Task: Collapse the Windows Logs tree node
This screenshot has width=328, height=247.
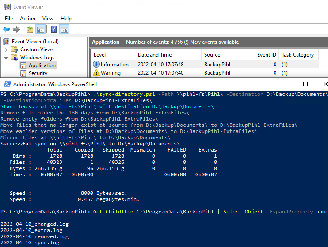Action: click(x=6, y=57)
